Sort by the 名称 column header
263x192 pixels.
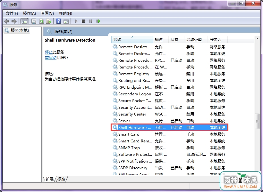[132, 39]
